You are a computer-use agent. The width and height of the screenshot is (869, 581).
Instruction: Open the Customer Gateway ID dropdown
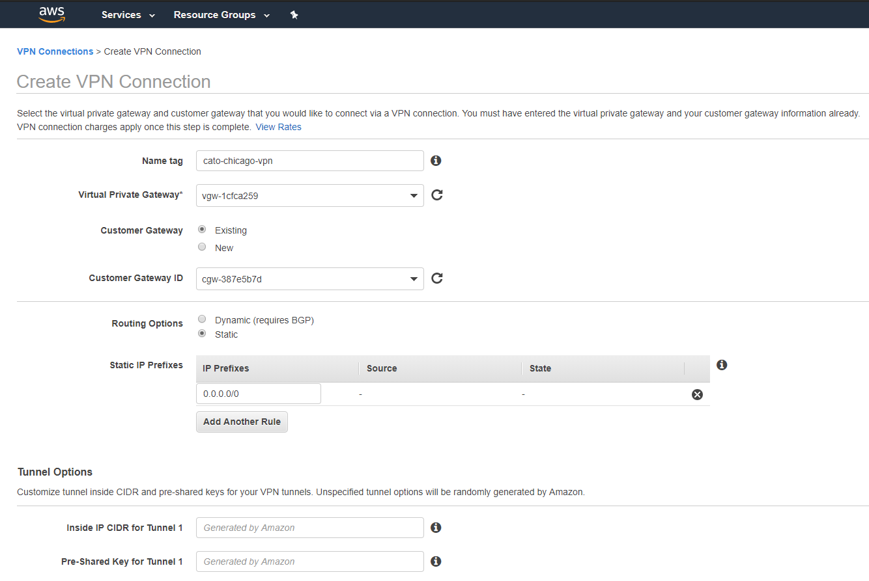(x=309, y=279)
